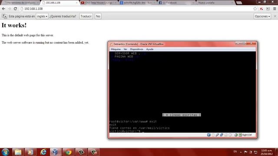Switch to the Herramienta de configura tab
This screenshot has height=156, width=278.
[21, 3]
